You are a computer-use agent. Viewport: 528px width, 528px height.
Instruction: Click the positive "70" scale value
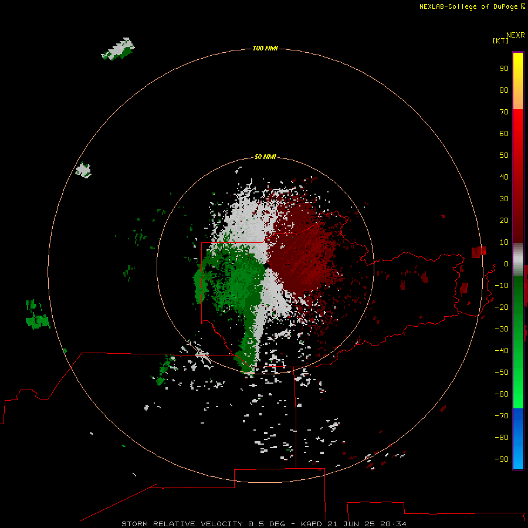coord(504,112)
